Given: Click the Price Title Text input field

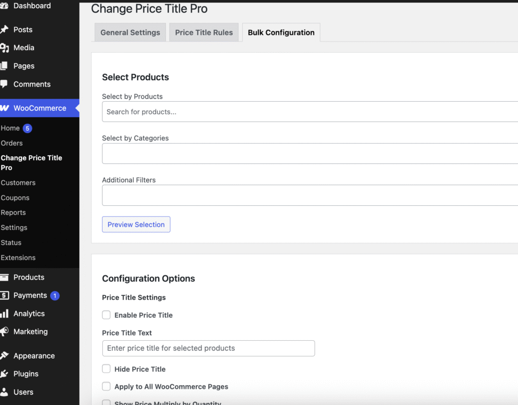Looking at the screenshot, I should pyautogui.click(x=208, y=348).
